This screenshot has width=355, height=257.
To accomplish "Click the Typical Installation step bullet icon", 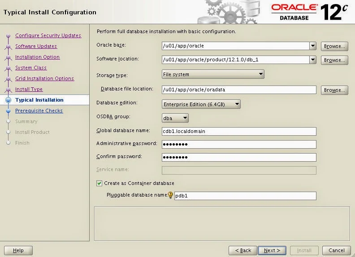I will (9, 100).
